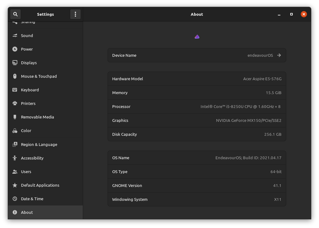This screenshot has width=319, height=228.
Task: Click the GNOME Version value 41.1
Action: 277,185
